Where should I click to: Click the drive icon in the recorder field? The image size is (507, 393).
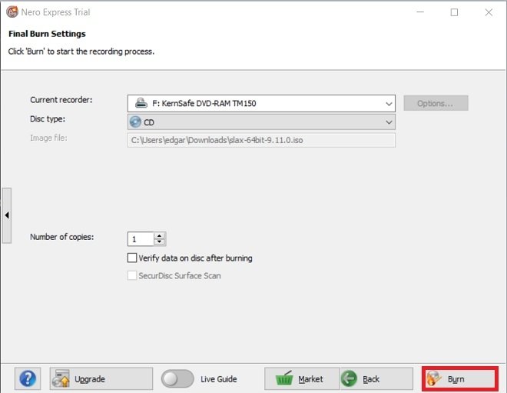(141, 103)
